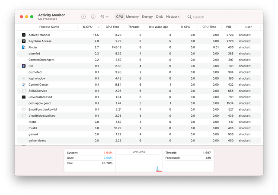Click the 14.5 CPU percentage value
278x195 pixels.
point(96,35)
